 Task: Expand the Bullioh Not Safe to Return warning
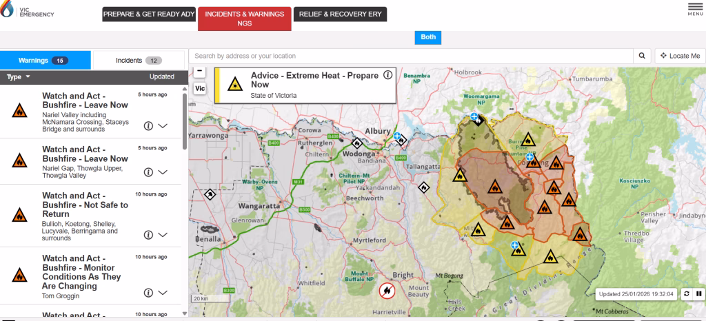point(163,235)
